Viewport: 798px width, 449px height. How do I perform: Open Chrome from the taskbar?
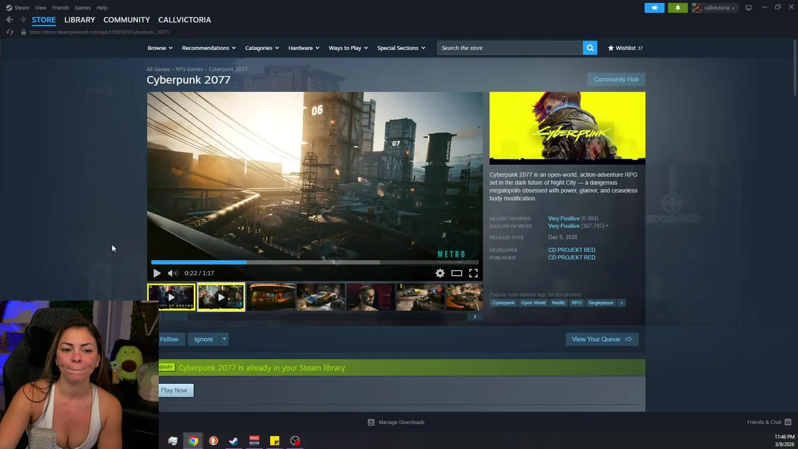[x=193, y=441]
